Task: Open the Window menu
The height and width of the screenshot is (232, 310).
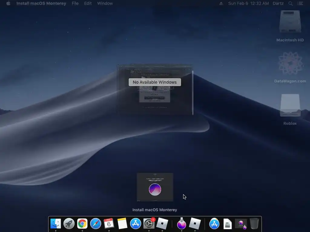Action: click(x=105, y=3)
